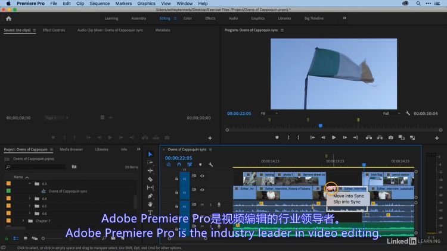The image size is (447, 251).
Task: Collapse the 6.3 bin
Action: tap(30, 184)
